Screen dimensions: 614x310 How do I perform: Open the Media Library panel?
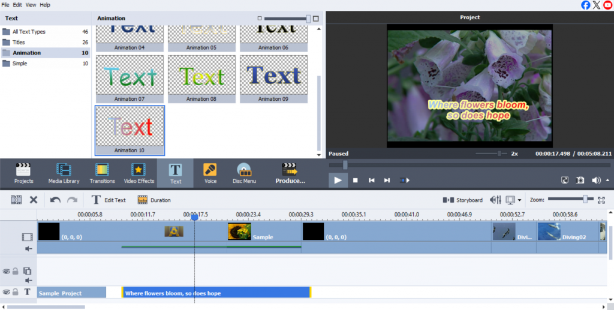pyautogui.click(x=64, y=173)
